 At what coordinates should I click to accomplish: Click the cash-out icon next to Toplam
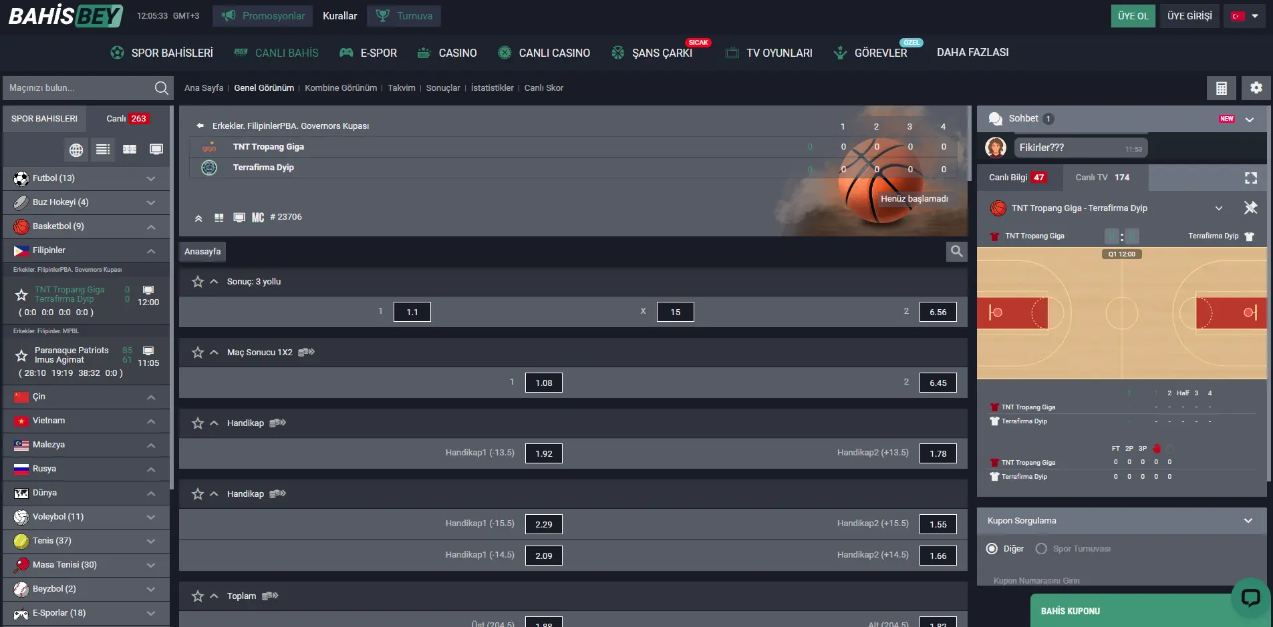pyautogui.click(x=270, y=596)
